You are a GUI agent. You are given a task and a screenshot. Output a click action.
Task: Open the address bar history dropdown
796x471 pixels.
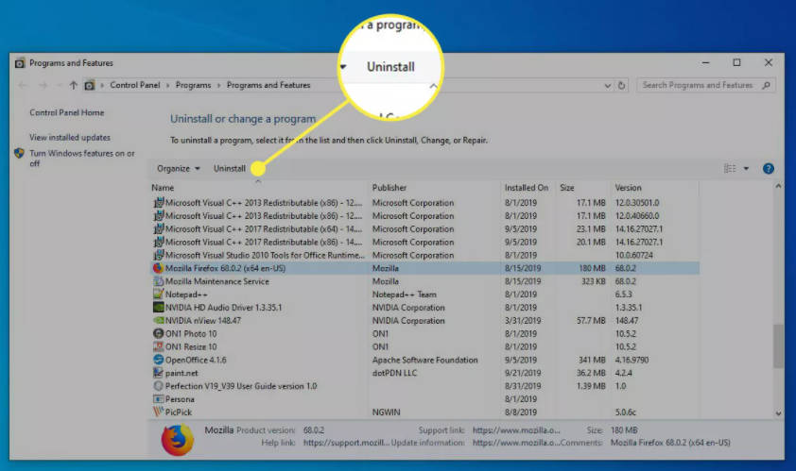point(607,86)
